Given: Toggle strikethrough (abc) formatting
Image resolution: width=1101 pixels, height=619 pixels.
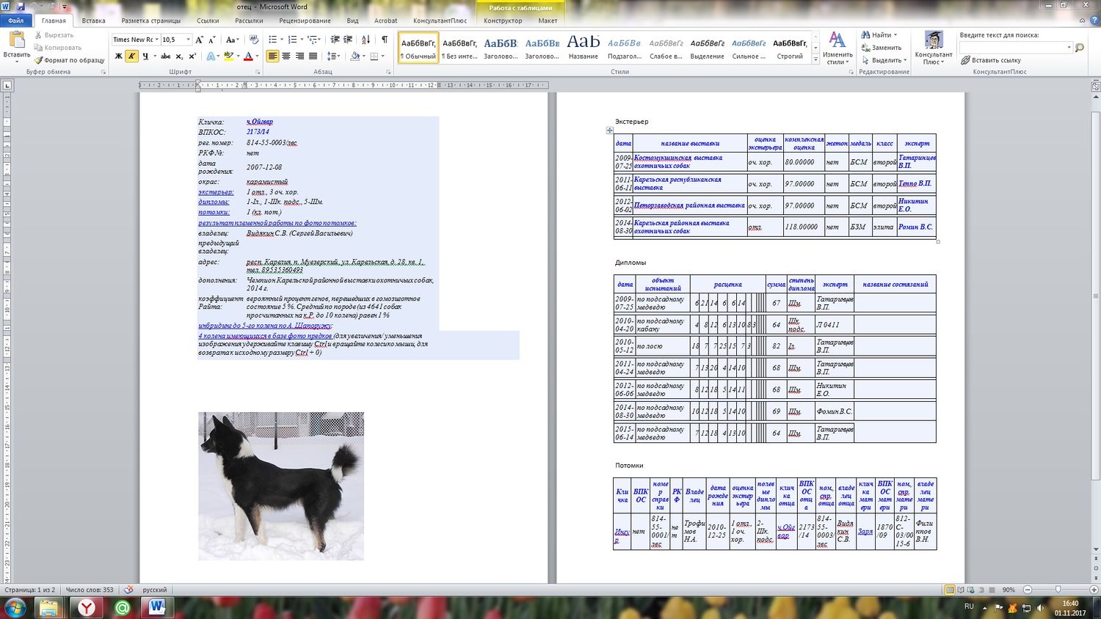Looking at the screenshot, I should pos(165,56).
